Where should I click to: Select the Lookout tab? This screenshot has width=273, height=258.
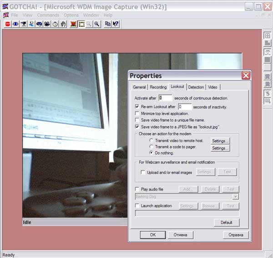coord(177,87)
